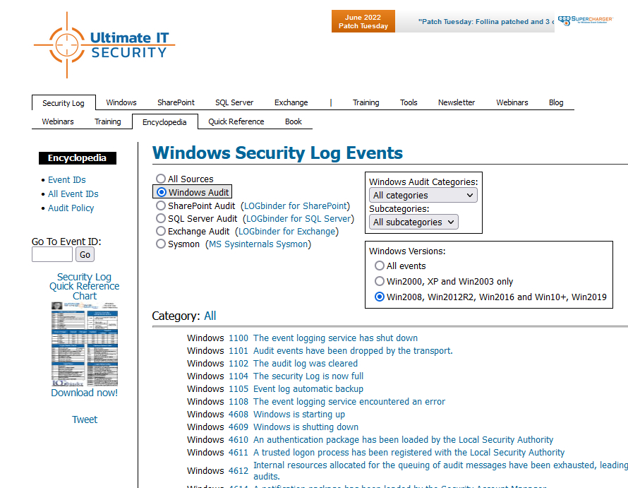The height and width of the screenshot is (488, 628).
Task: Click the Download now! link
Action: pyautogui.click(x=85, y=393)
